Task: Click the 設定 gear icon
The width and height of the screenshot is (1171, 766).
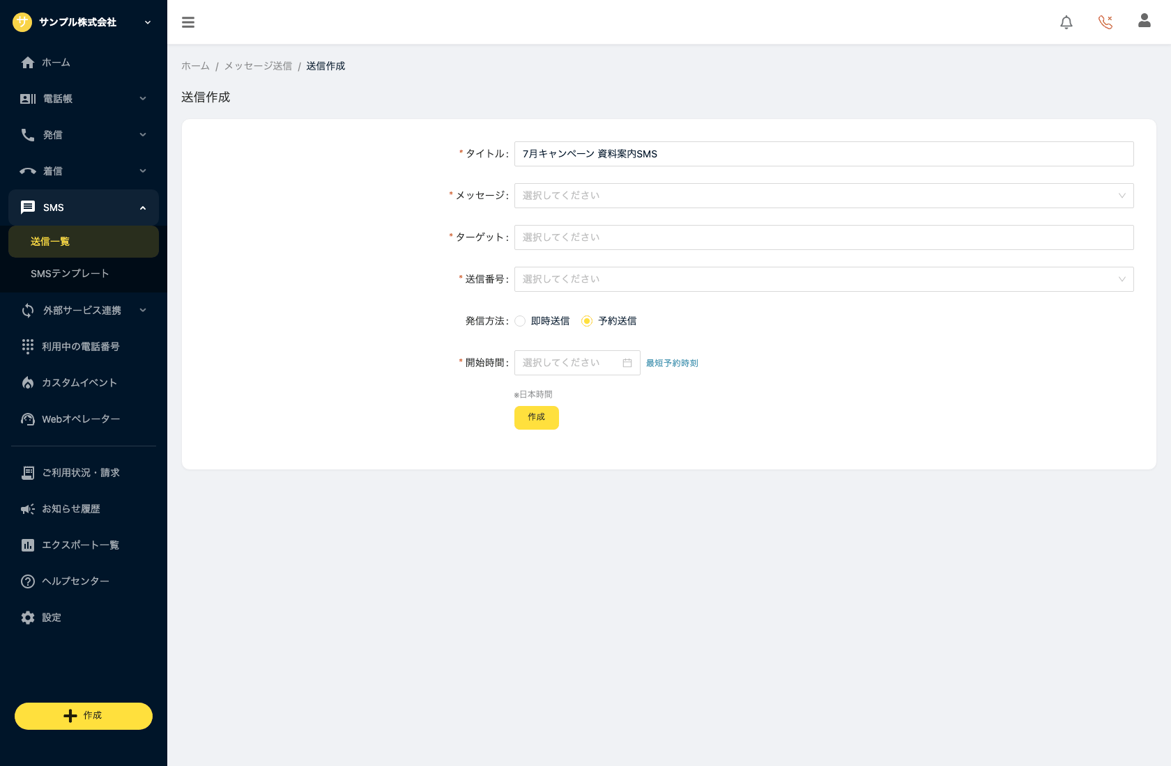Action: point(28,618)
